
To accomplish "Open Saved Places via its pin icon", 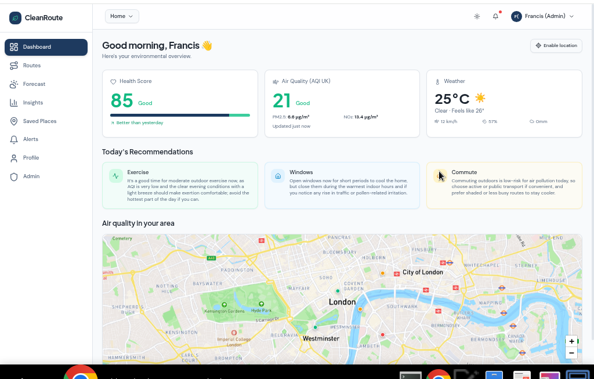I will pyautogui.click(x=14, y=121).
